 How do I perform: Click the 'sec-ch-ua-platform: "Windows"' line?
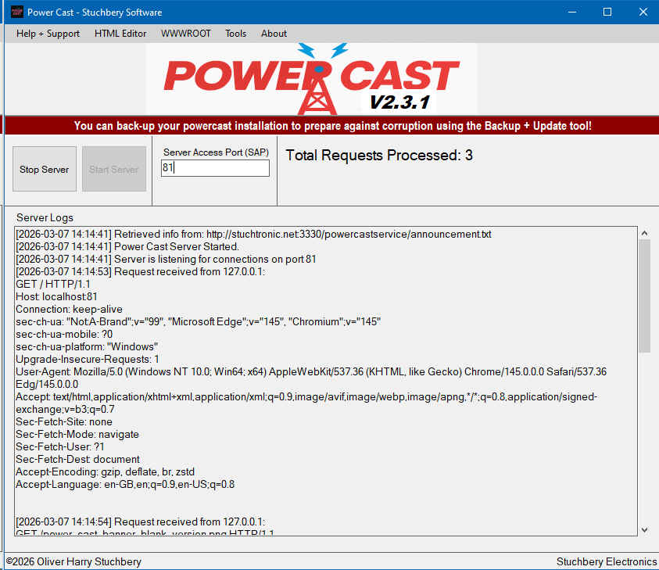tap(87, 347)
